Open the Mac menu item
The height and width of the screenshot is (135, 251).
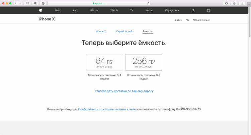[x=57, y=10]
